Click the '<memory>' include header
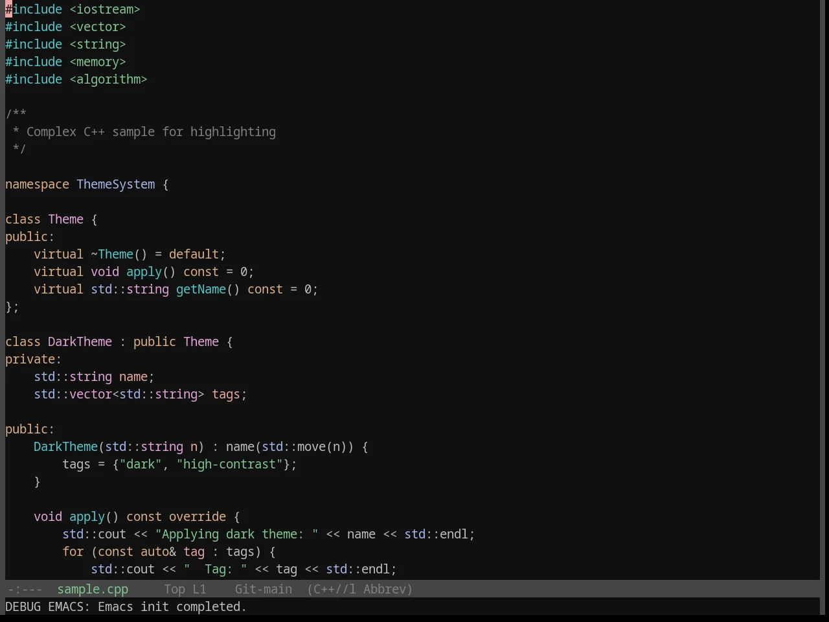Screen dimensions: 829x622 tap(98, 62)
